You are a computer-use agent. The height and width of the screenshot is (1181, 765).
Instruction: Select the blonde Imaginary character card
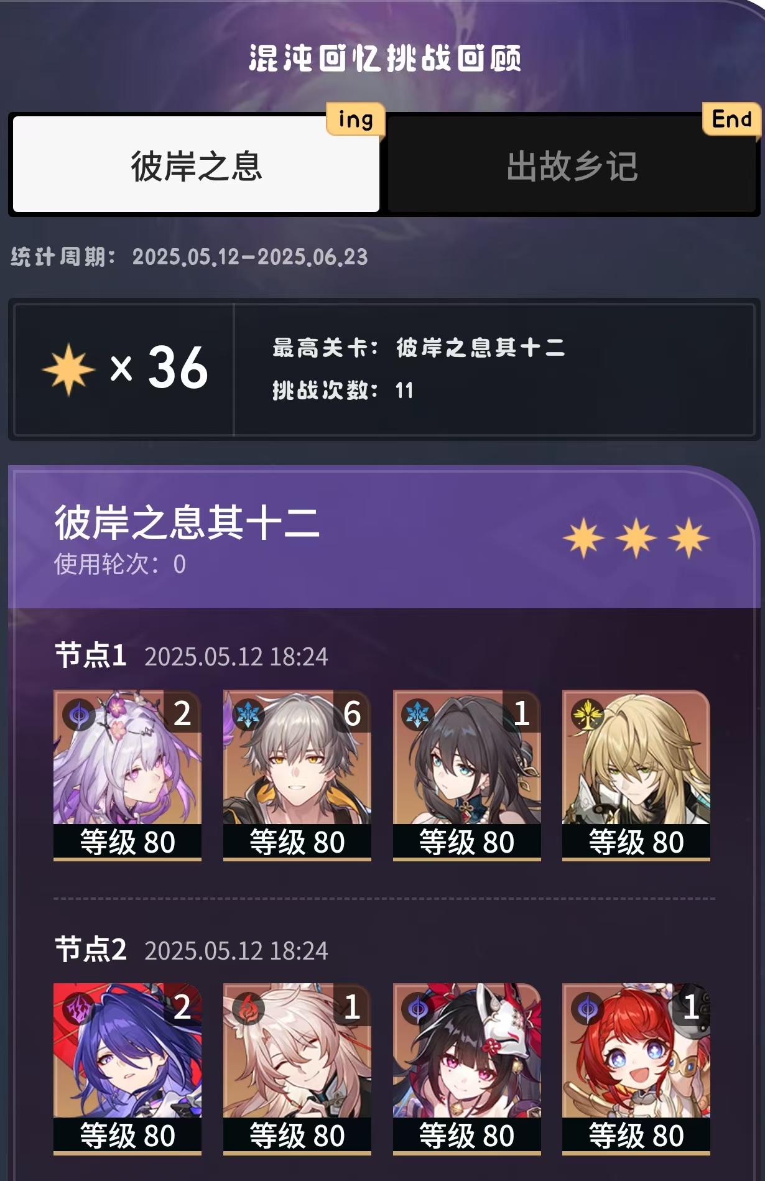[636, 776]
